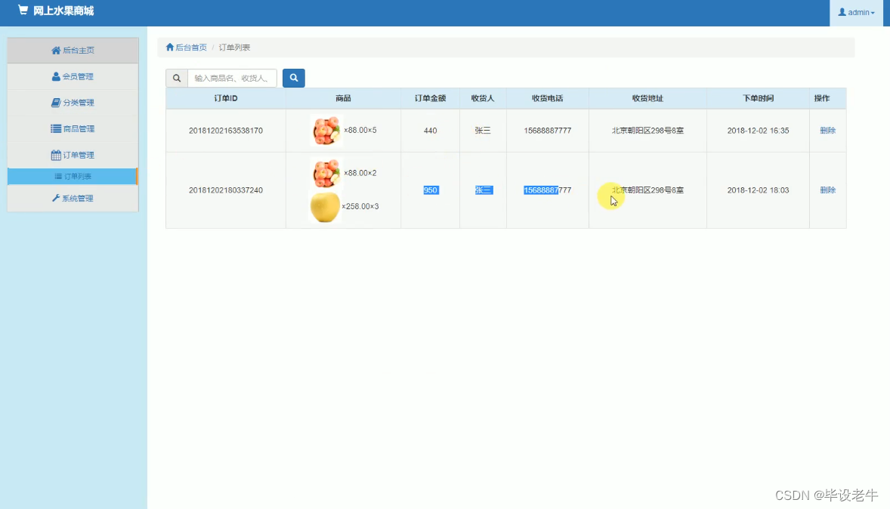Image resolution: width=890 pixels, height=509 pixels.
Task: Expand the 订单管理 sidebar section
Action: click(73, 154)
